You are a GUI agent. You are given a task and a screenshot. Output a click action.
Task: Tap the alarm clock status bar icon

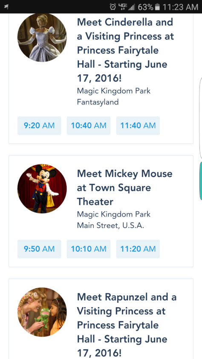click(x=113, y=7)
